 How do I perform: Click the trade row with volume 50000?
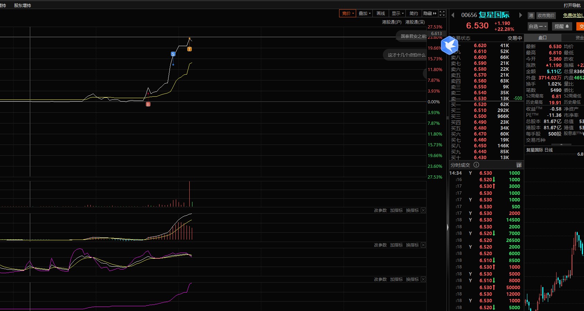[486, 287]
